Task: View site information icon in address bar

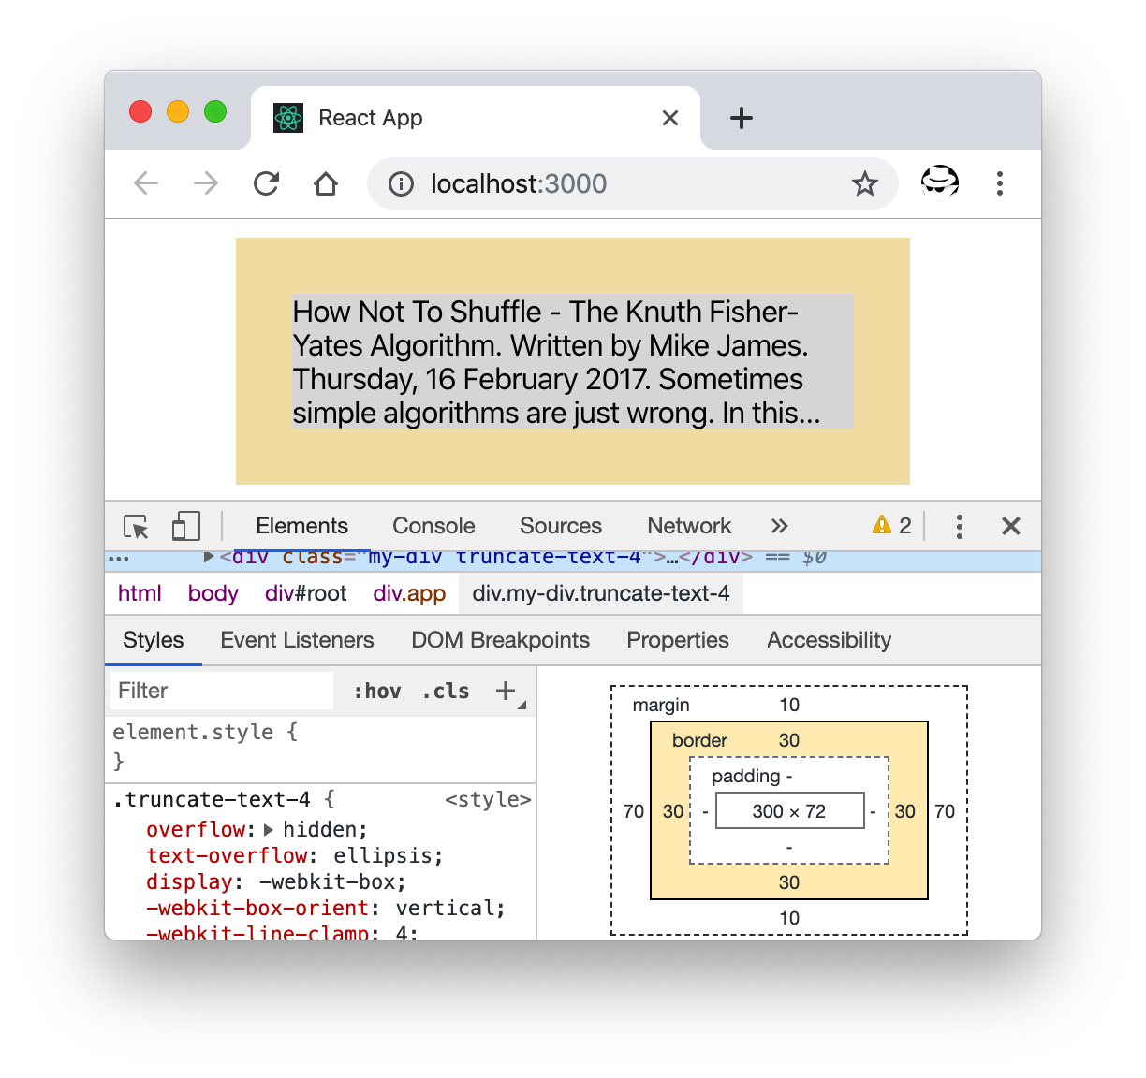Action: coord(402,184)
